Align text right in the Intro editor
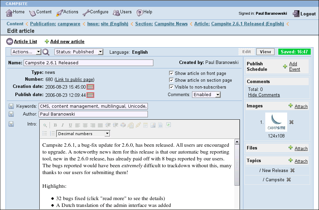319x210 pixels. tap(92, 125)
